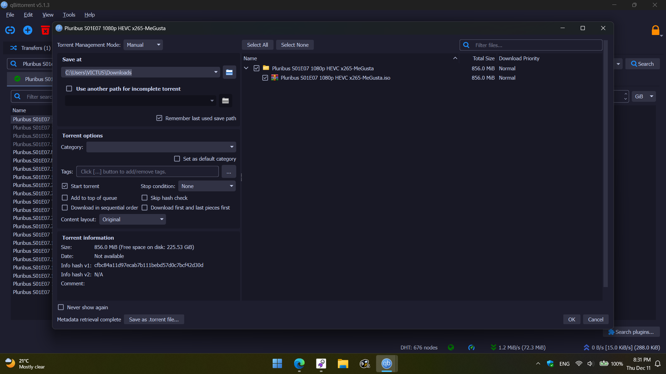This screenshot has width=666, height=374.
Task: Click the Add Torrent Link toolbar icon
Action: click(x=10, y=30)
